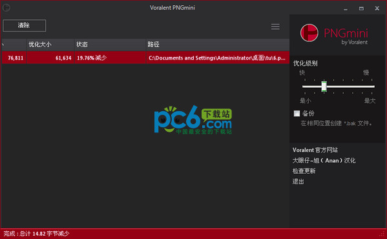
Task: Click the 在相同位置创建 *.bak 文件 description
Action: coord(336,123)
